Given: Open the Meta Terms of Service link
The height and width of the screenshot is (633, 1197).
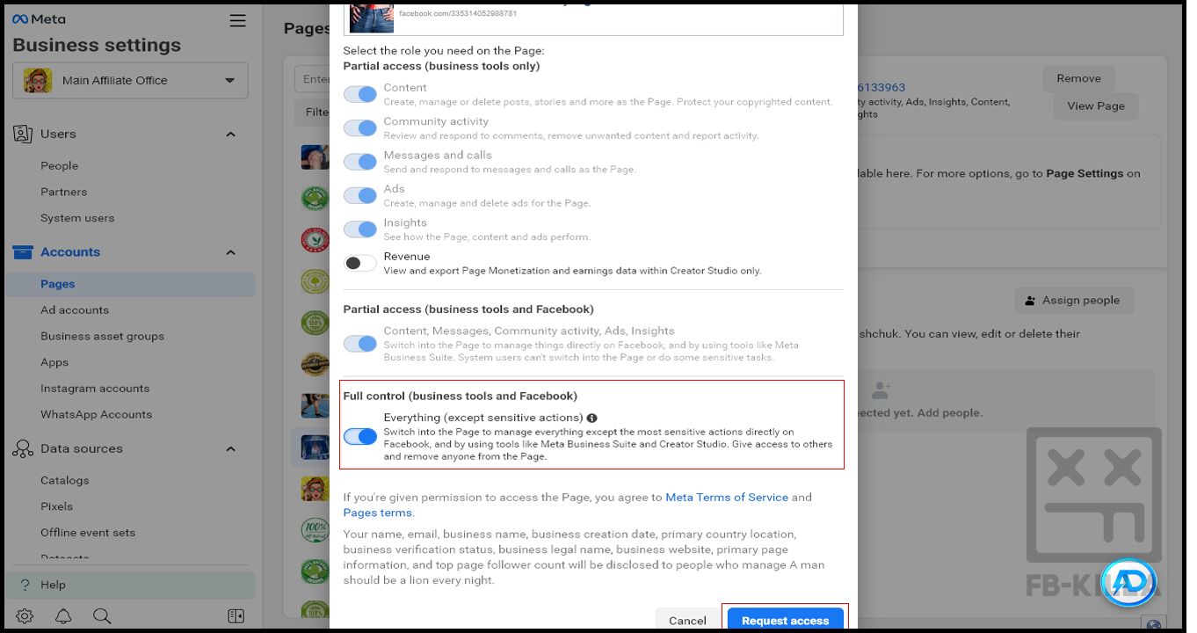Looking at the screenshot, I should pyautogui.click(x=726, y=498).
